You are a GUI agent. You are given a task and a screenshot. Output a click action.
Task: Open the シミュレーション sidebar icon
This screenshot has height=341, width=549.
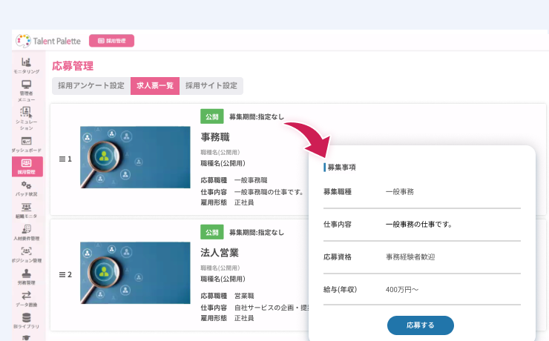point(26,118)
